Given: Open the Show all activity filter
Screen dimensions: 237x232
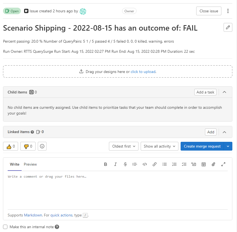Looking at the screenshot, I should pos(160,146).
